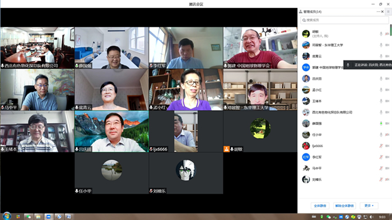This screenshot has width=392, height=220.
Task: Click 全体静音 mute-all button
Action: [x=320, y=206]
